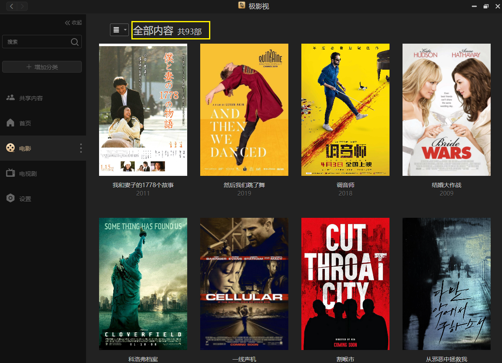Image resolution: width=502 pixels, height=363 pixels.
Task: Focus the 搜索 search field
Action: 37,42
